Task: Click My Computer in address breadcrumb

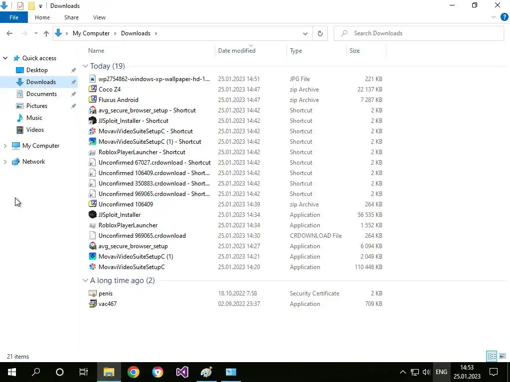Action: point(91,33)
